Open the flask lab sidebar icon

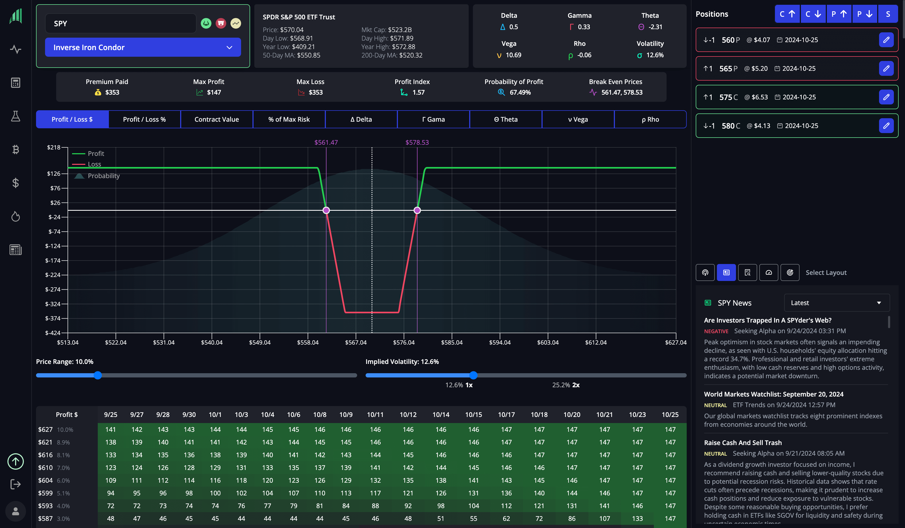pyautogui.click(x=15, y=116)
